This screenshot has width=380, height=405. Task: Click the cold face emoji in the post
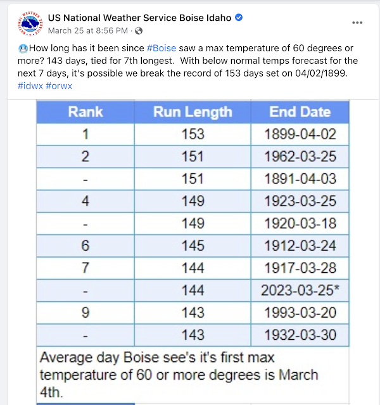pos(23,49)
